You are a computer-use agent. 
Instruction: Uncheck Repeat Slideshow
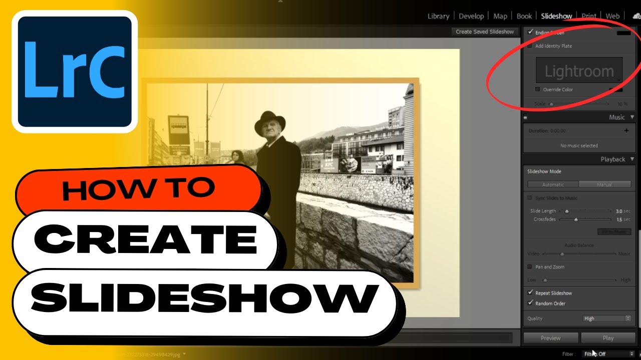pos(530,292)
